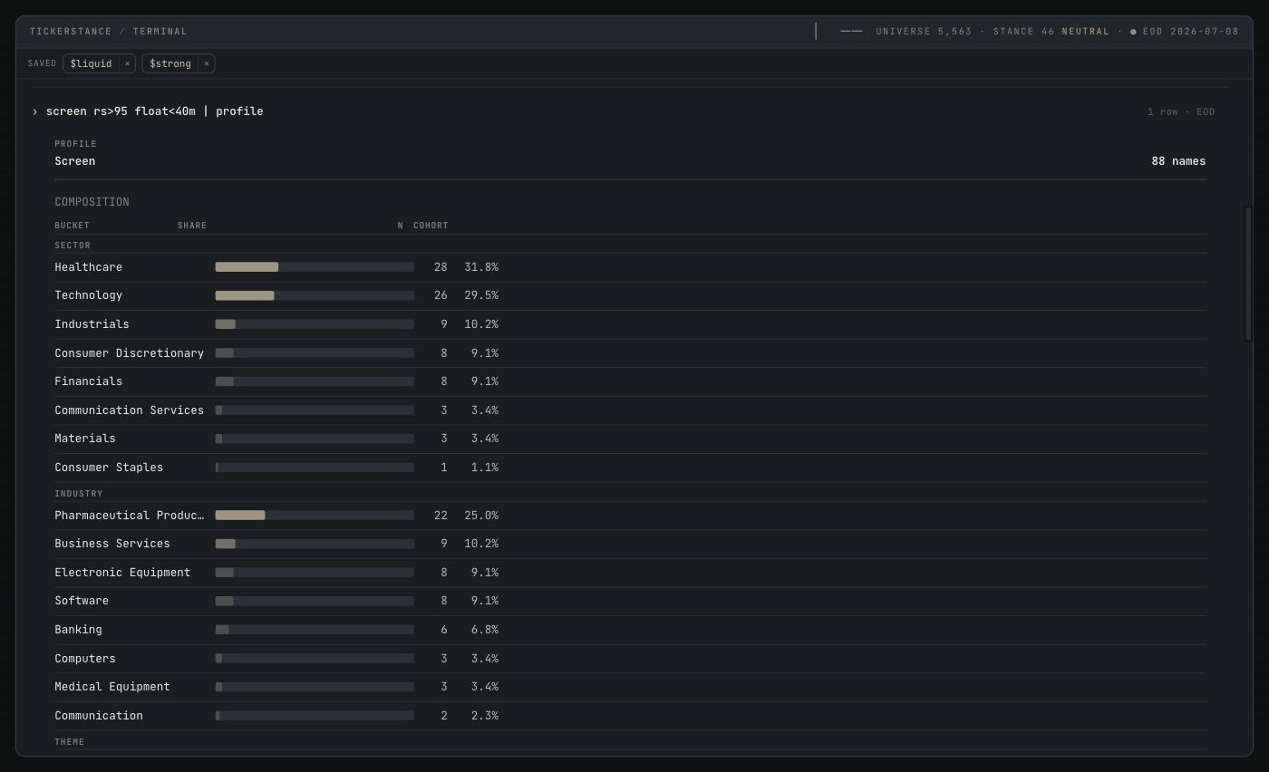Select the Communication industry row
The height and width of the screenshot is (772, 1269).
(x=630, y=716)
